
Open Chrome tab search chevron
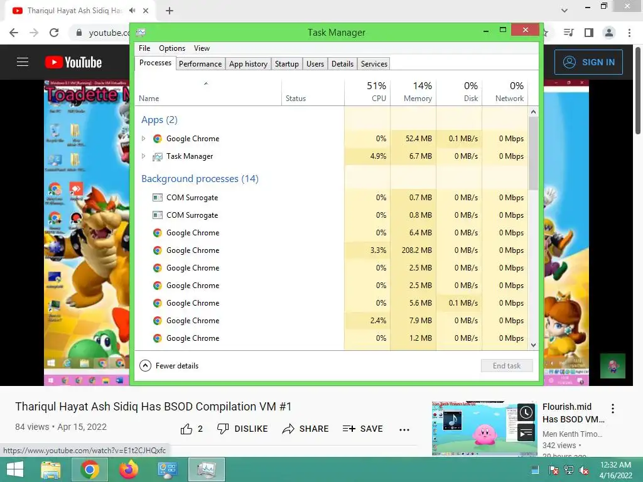point(565,11)
